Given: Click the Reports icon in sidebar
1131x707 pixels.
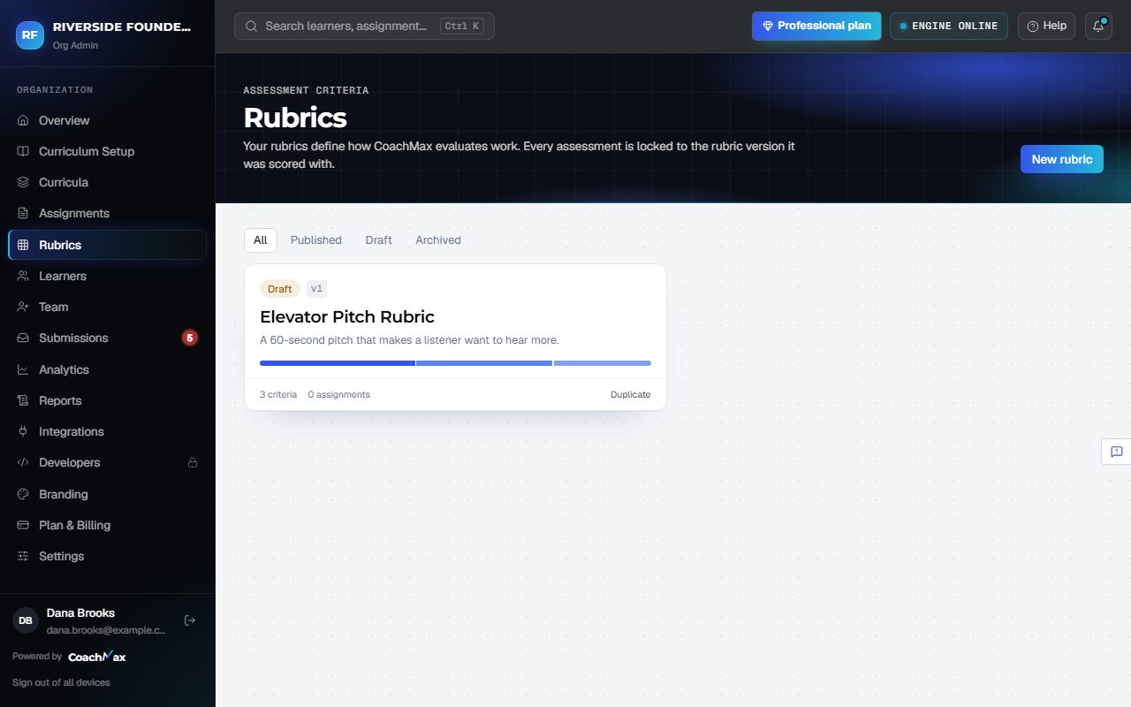Looking at the screenshot, I should (x=23, y=400).
